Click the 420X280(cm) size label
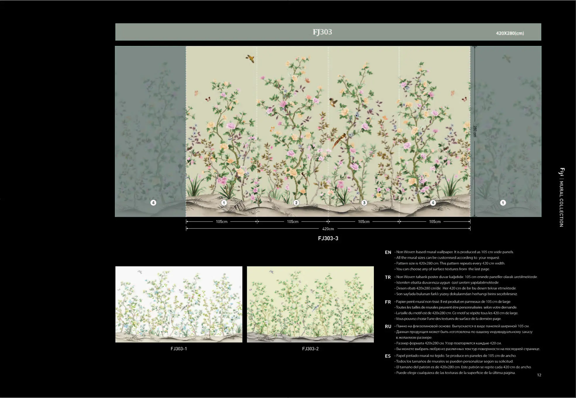576x398 pixels. [x=510, y=33]
